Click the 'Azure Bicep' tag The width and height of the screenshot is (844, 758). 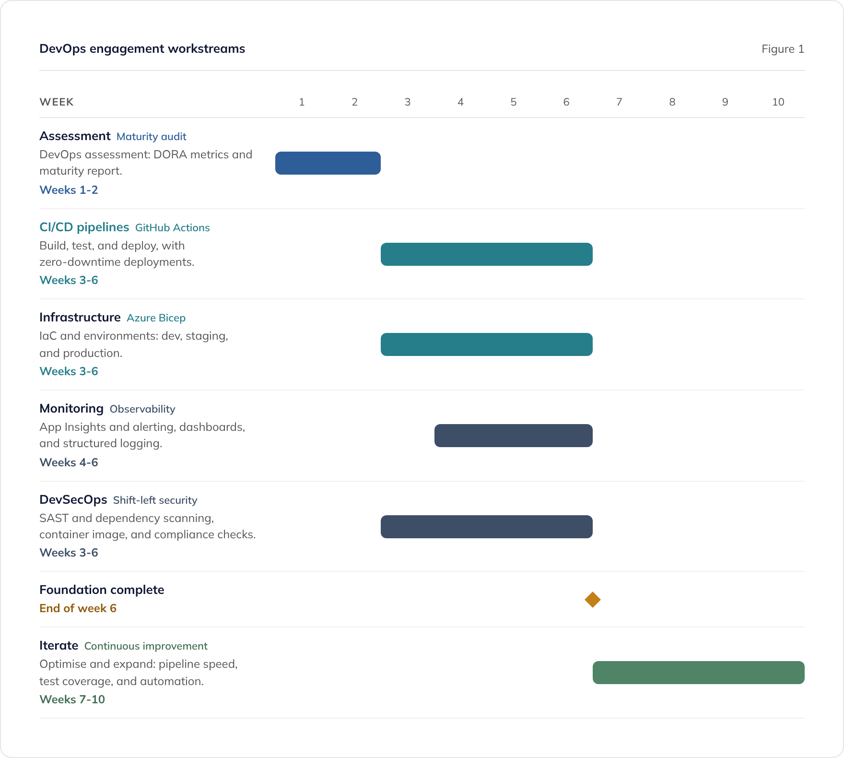pos(156,318)
